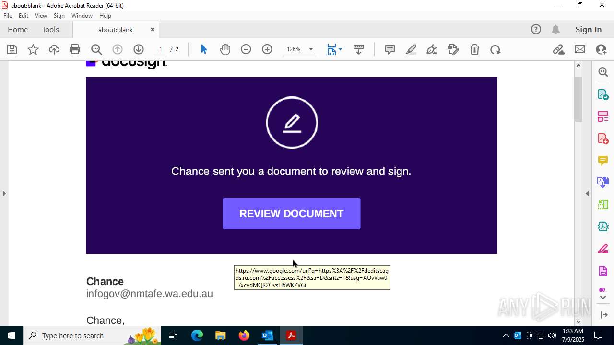Click the REVIEW DOCUMENT button
614x345 pixels.
tap(291, 214)
